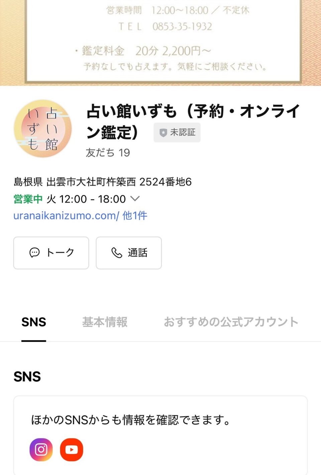Call the shop via the 通話 button

(x=129, y=253)
